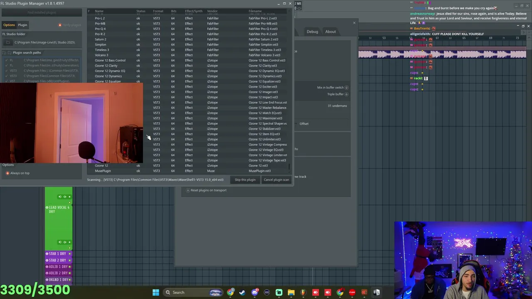Click the Simplon plugin name
This screenshot has width=532, height=299.
[x=100, y=44]
